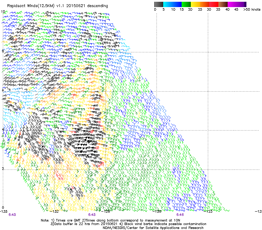Viewport: 262px width, 230px height.
Task: Choose the orange 25-30 knots legend segment
Action: pyautogui.click(x=205, y=4)
